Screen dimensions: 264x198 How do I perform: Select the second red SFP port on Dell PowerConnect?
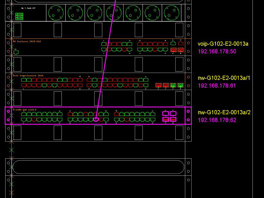coord(166,85)
